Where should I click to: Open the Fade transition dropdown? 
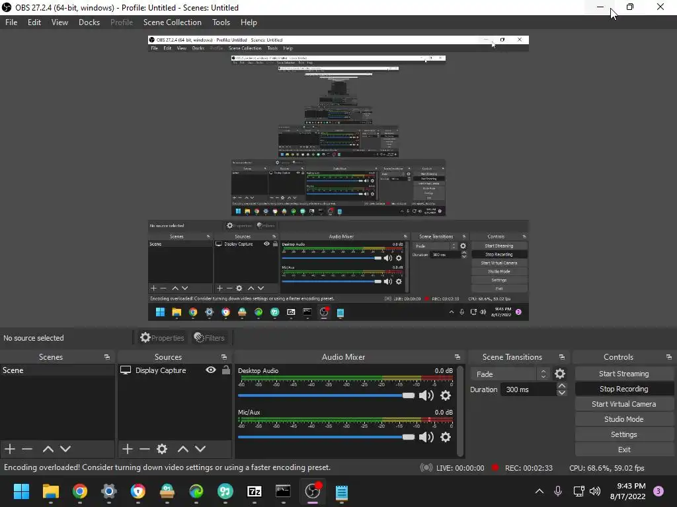(511, 374)
